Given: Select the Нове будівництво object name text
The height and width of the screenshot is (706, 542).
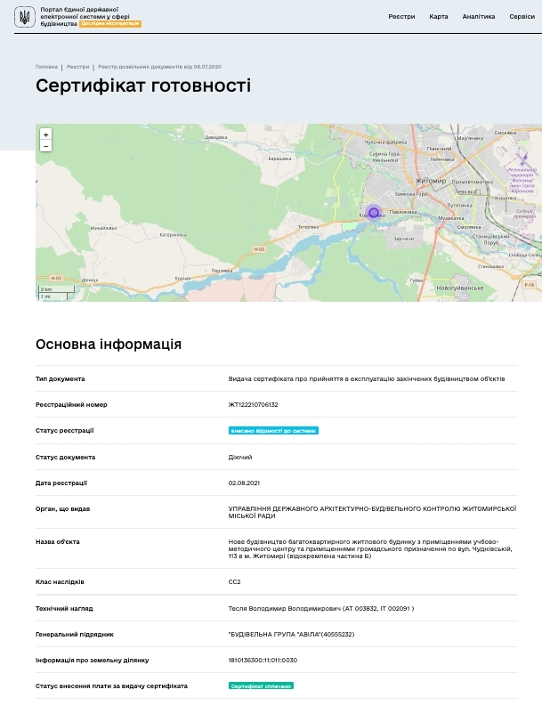Looking at the screenshot, I should pyautogui.click(x=370, y=548).
